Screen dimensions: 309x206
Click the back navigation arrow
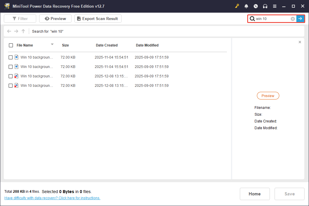point(9,31)
